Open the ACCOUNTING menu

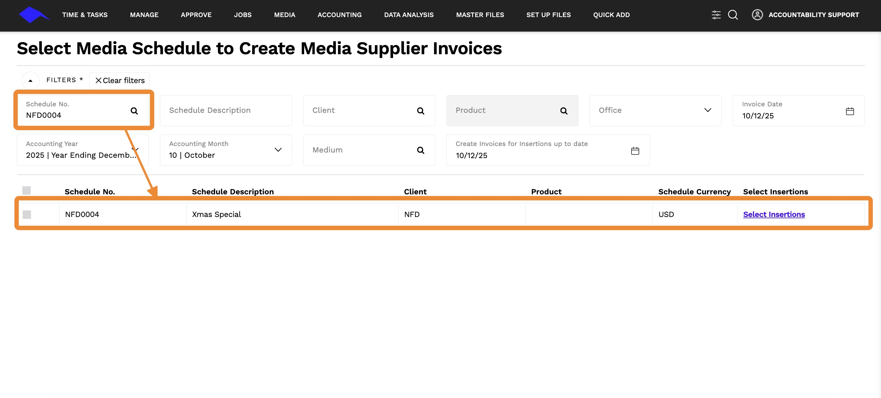[339, 15]
